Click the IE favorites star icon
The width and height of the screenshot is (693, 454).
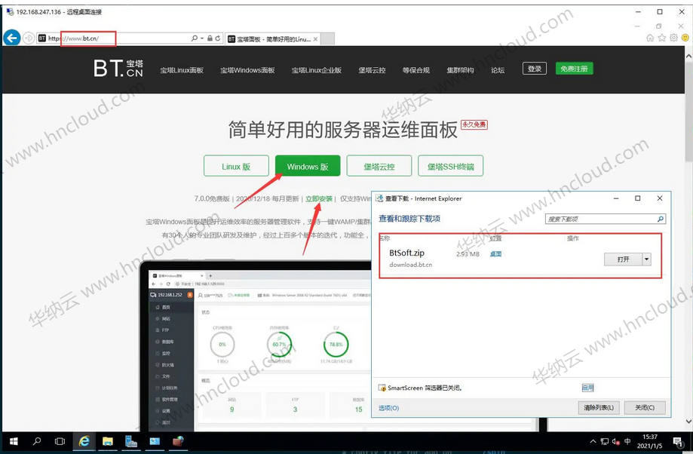661,38
